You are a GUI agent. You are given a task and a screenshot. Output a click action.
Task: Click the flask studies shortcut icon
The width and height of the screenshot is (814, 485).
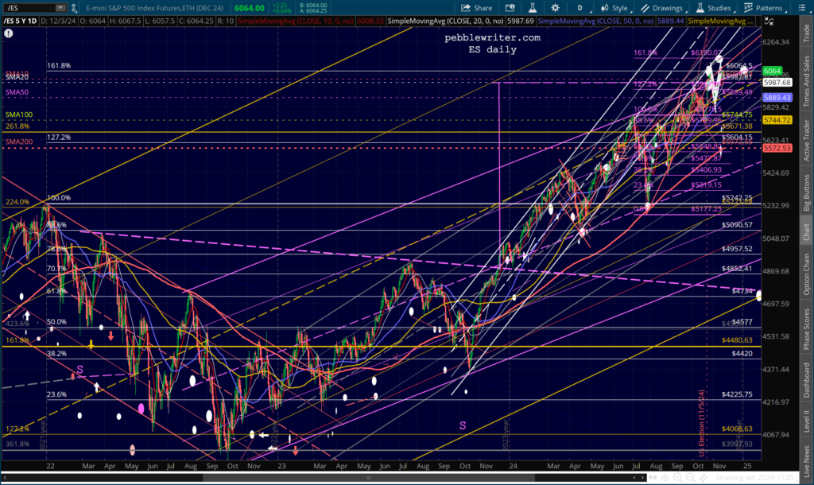coord(533,8)
